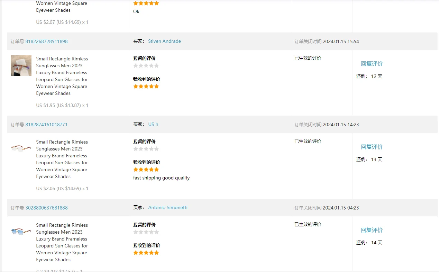Click 回复评价 for US h's order
Viewport: 439px width, 274px height.
(x=372, y=147)
